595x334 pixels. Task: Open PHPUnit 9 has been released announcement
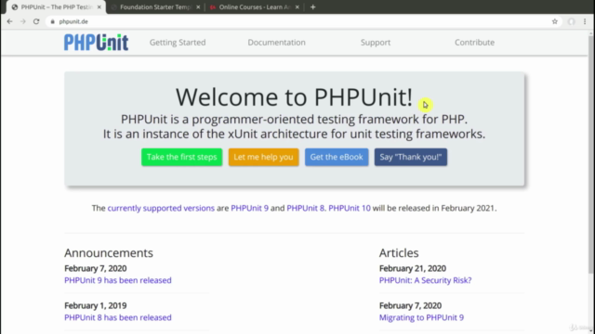[x=118, y=280]
